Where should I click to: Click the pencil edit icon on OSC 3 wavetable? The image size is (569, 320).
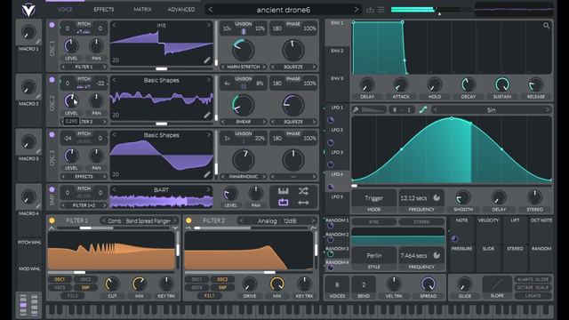[207, 174]
